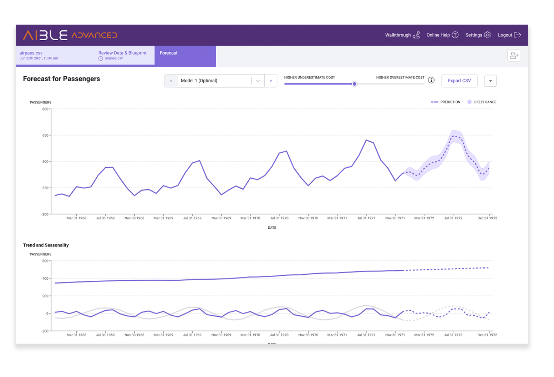Viewport: 554px width, 377px height.
Task: Open the Walkthrough guide icon
Action: [416, 35]
